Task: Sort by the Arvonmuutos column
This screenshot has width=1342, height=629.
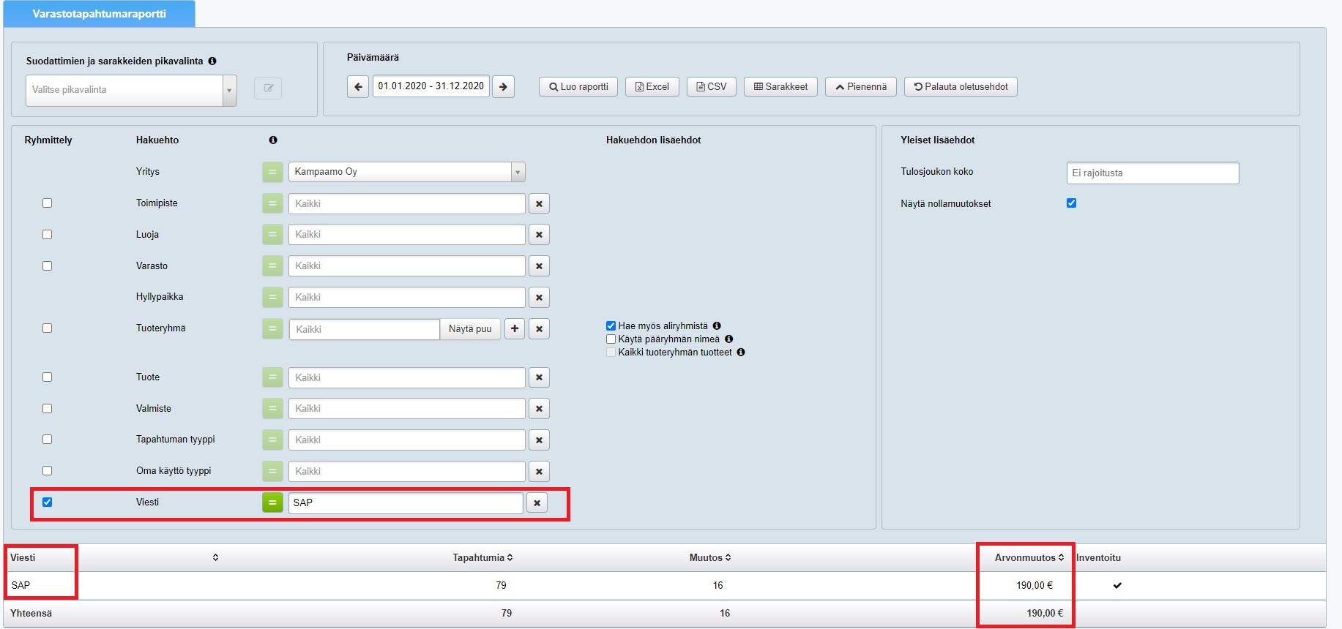Action: click(x=1029, y=557)
